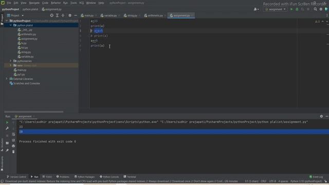
Task: Select hi.py in project tree
Action: (22, 43)
